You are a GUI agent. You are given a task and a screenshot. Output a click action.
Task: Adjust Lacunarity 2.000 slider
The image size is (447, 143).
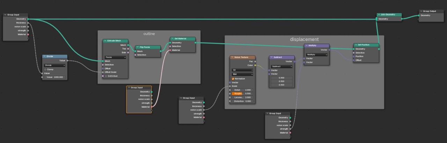click(242, 97)
